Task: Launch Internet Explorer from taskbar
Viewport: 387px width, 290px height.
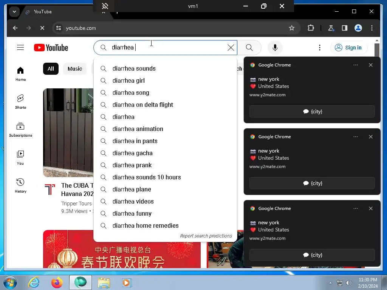Action: (x=34, y=282)
